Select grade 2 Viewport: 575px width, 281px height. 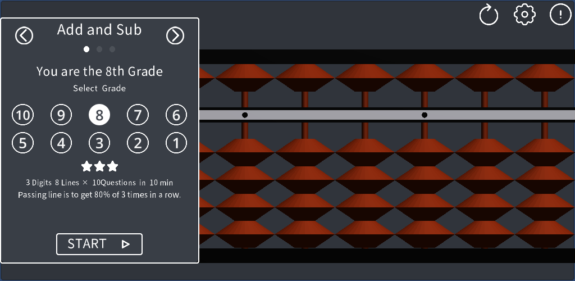138,143
